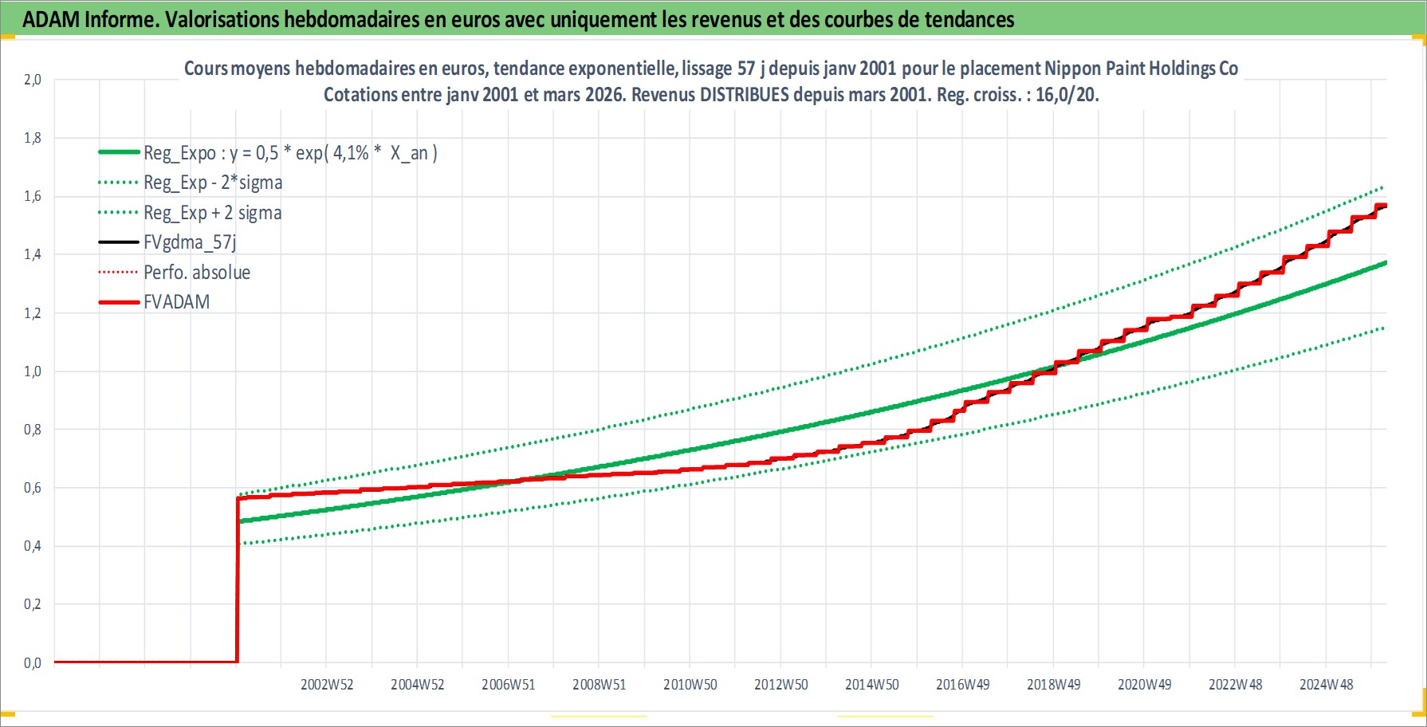
Task: Click y-axis label '1,0'
Action: (x=33, y=371)
